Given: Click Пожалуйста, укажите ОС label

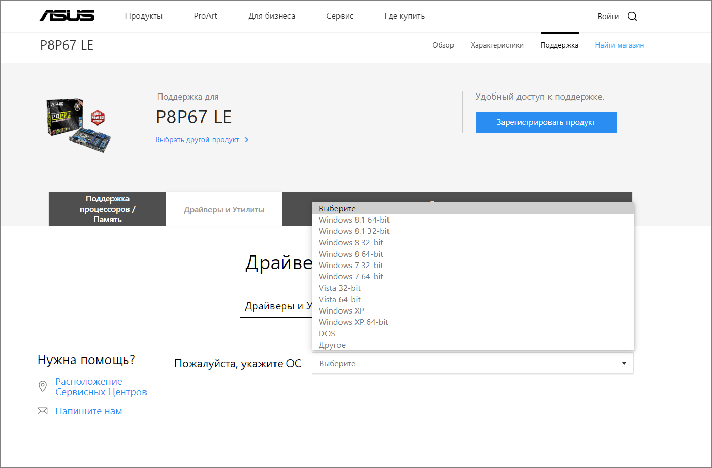Looking at the screenshot, I should 238,364.
